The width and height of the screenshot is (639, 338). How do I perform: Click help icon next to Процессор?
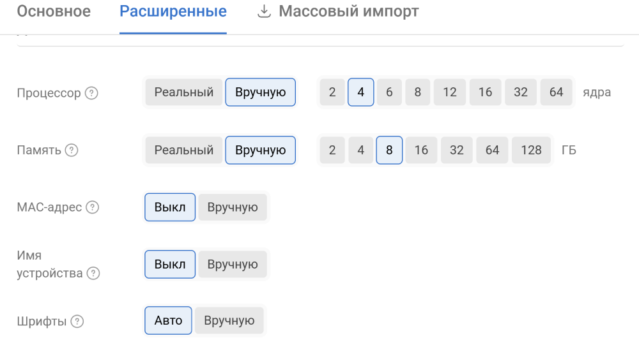(x=92, y=93)
